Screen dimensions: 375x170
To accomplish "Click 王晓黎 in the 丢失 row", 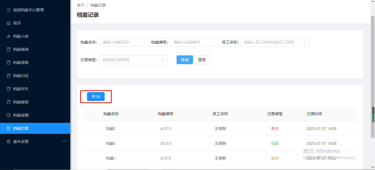I will click(220, 129).
